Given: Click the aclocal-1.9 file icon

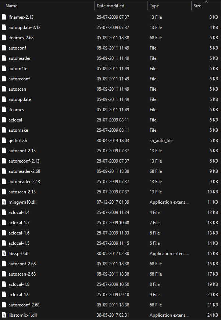Looking at the screenshot, I should pyautogui.click(x=4, y=295).
